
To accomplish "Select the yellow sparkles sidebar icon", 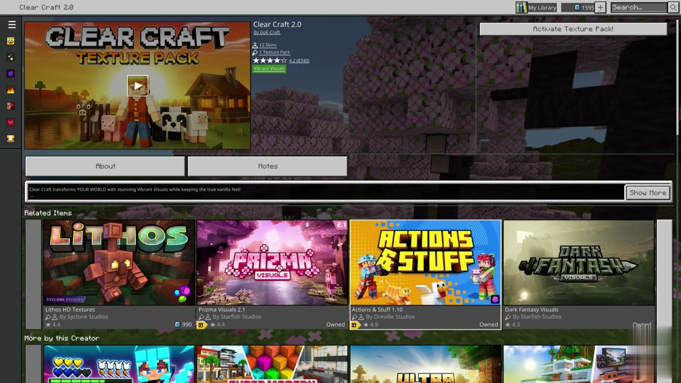I will (x=11, y=57).
